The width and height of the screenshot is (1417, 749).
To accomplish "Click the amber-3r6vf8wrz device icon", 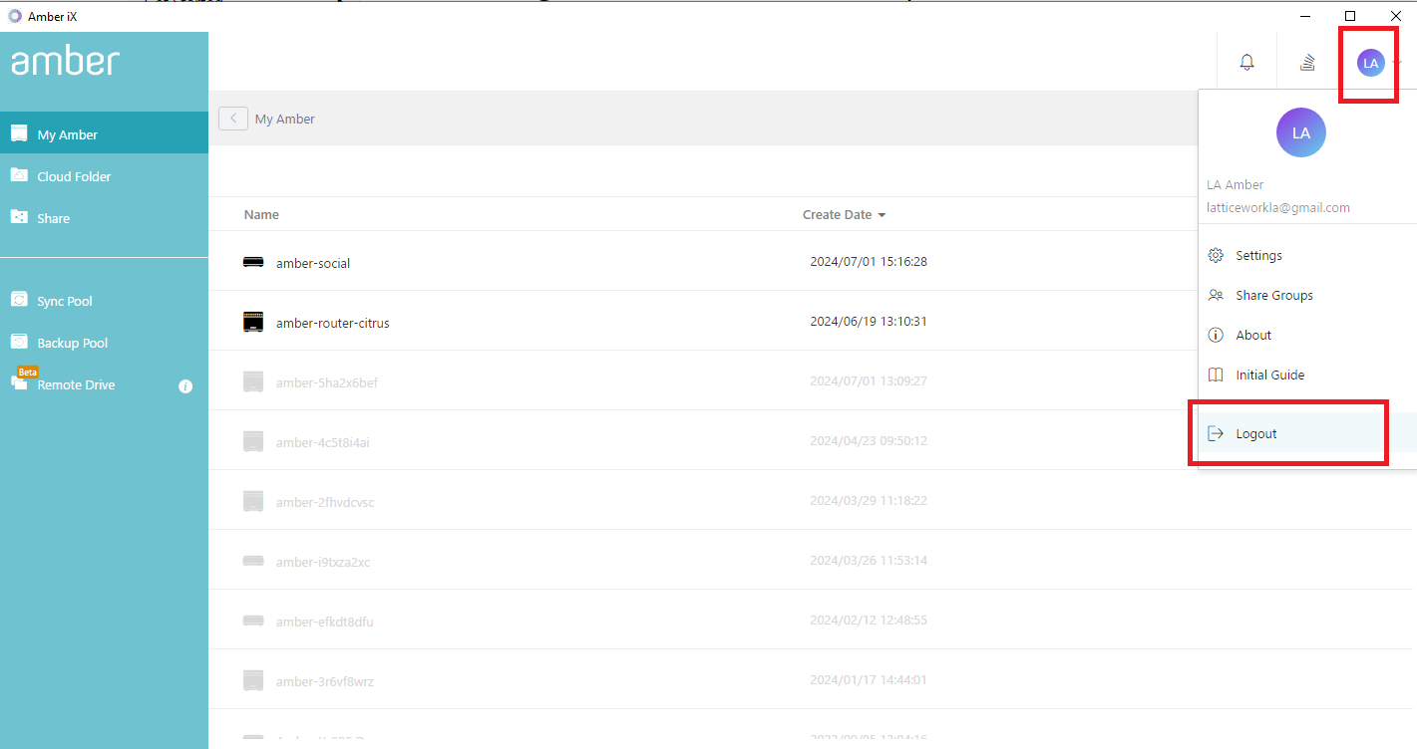I will (253, 680).
